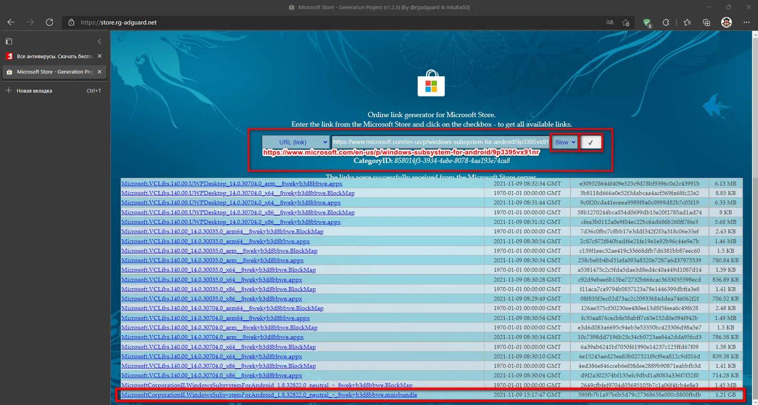Open VCLibs 14.0.30035.0 arm BlockMap link

pyautogui.click(x=219, y=251)
